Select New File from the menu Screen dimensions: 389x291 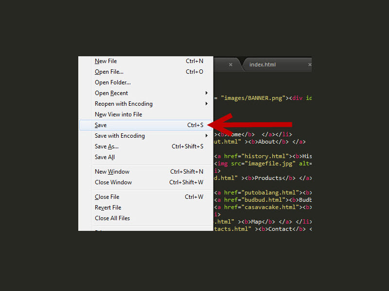coord(106,61)
